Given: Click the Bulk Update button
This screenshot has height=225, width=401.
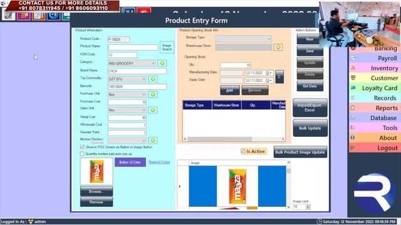Looking at the screenshot, I should 310,127.
